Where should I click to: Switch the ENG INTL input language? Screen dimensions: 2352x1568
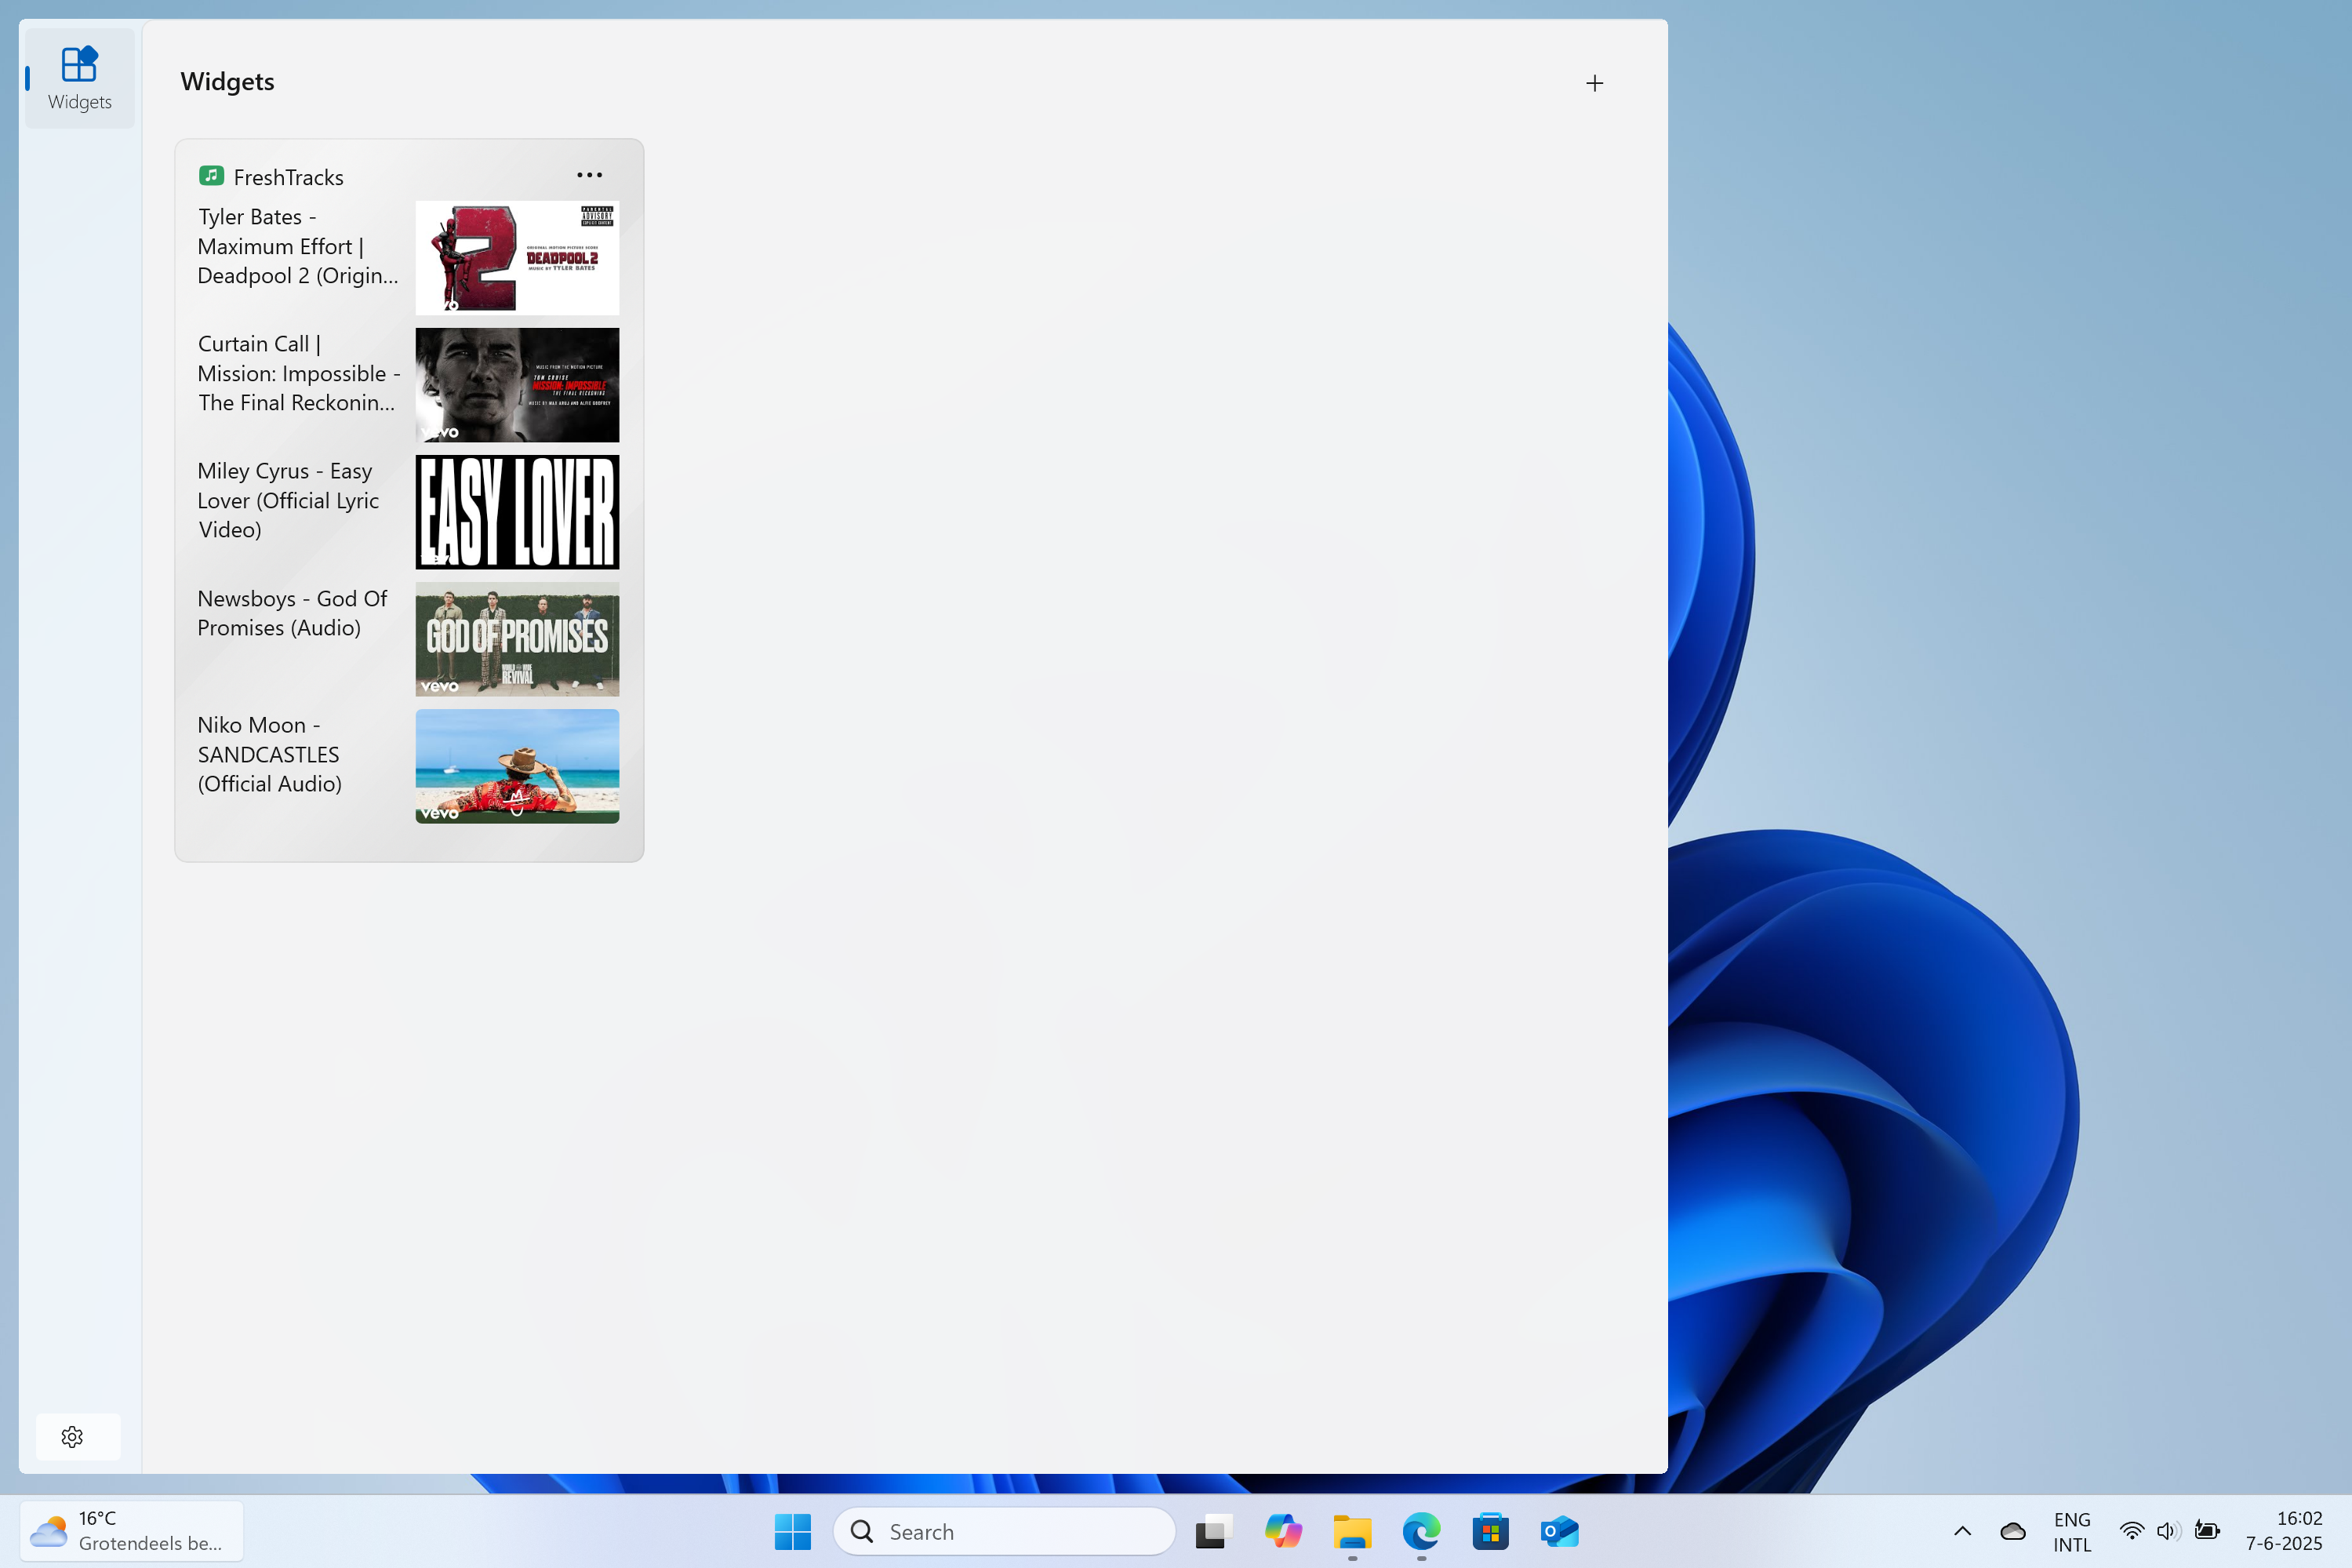click(x=2071, y=1531)
